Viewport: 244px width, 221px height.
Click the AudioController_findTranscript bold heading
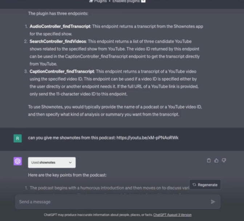click(x=60, y=27)
